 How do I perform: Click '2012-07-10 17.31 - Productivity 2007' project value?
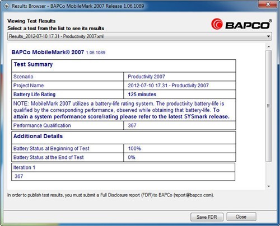[168, 86]
